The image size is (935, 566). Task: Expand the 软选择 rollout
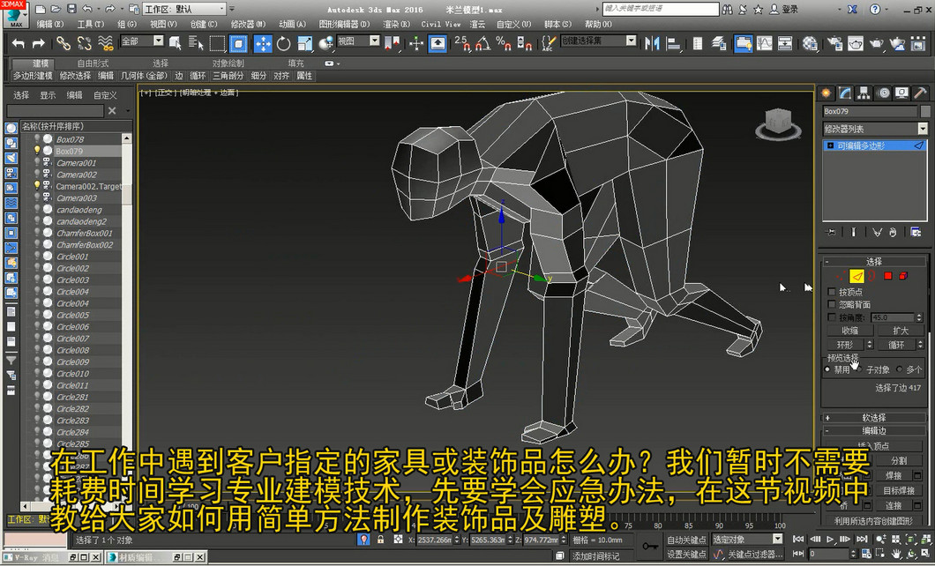(874, 418)
